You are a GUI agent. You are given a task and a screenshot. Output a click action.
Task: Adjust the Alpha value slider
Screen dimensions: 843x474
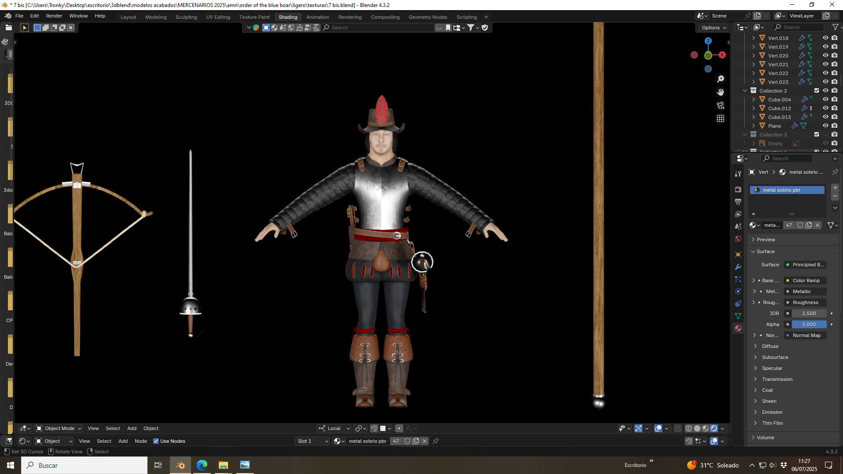click(809, 324)
